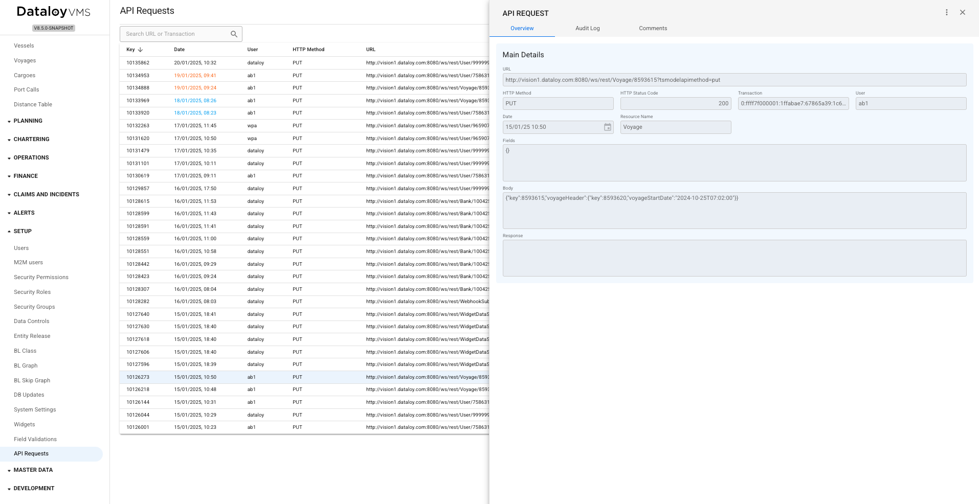Sort by the Key column arrow
The image size is (979, 504).
140,50
